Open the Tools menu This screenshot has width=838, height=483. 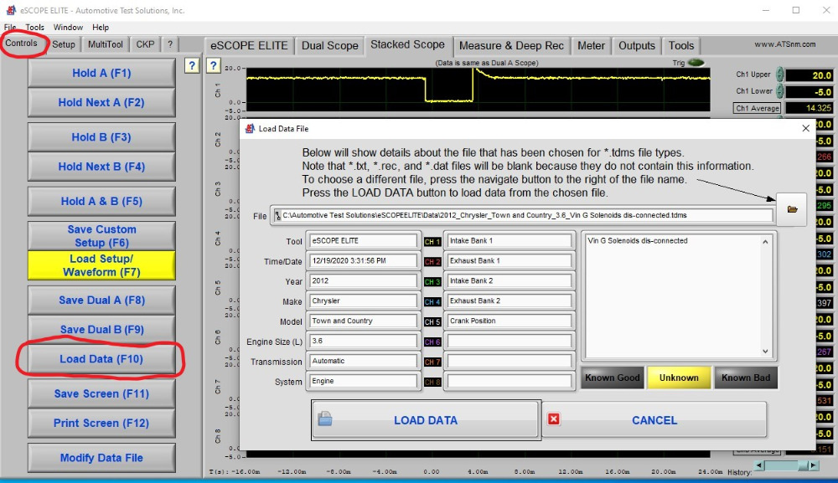[x=34, y=28]
